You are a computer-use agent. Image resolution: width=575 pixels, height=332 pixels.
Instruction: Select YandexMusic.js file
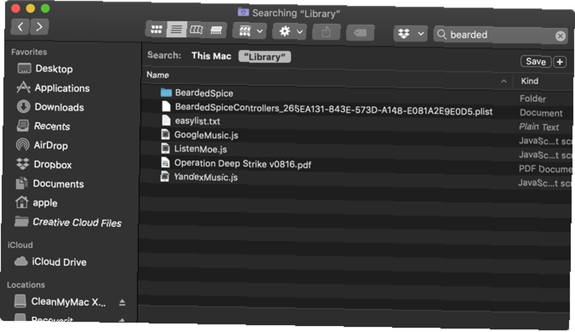coord(205,177)
